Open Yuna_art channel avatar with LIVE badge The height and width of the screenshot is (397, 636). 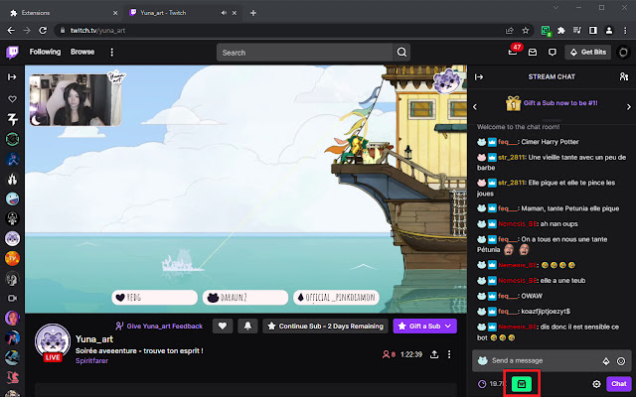point(53,342)
